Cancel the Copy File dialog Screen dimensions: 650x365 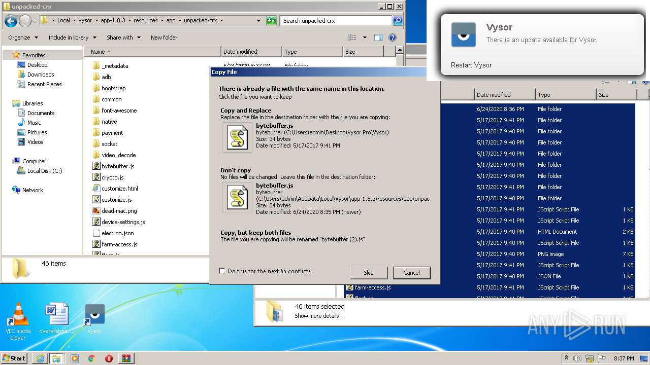(x=411, y=273)
